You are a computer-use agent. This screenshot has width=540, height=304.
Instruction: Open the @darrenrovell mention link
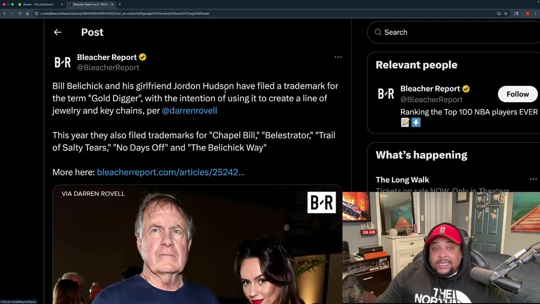click(x=189, y=111)
